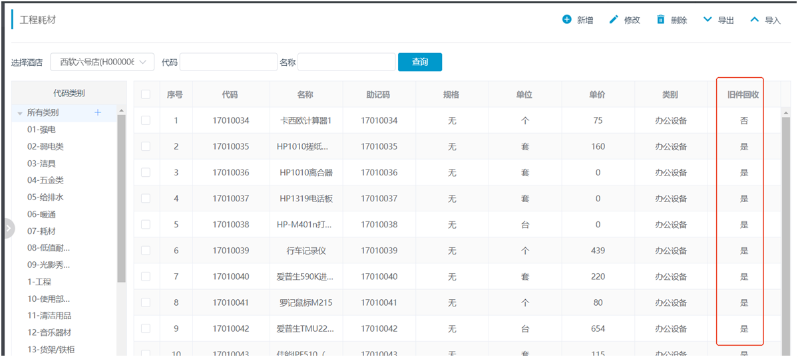Click the 新增 plus icon

tap(567, 20)
